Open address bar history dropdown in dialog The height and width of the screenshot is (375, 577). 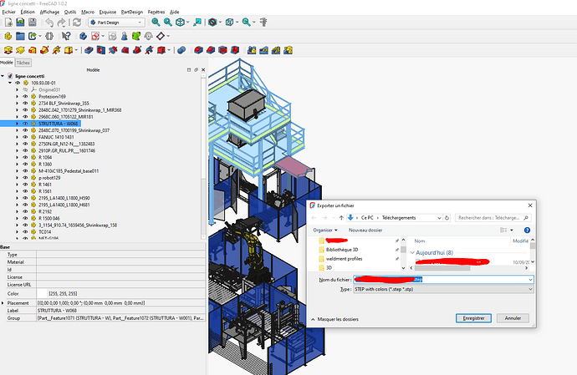coord(439,218)
